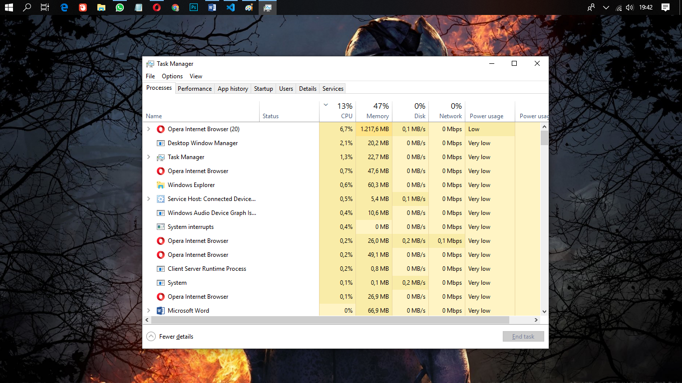682x383 pixels.
Task: Expand Service Host: Connected Device group
Action: (148, 199)
